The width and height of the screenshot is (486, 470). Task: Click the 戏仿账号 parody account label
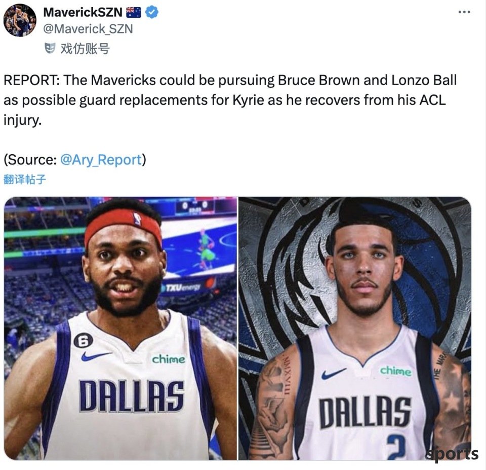coord(85,49)
